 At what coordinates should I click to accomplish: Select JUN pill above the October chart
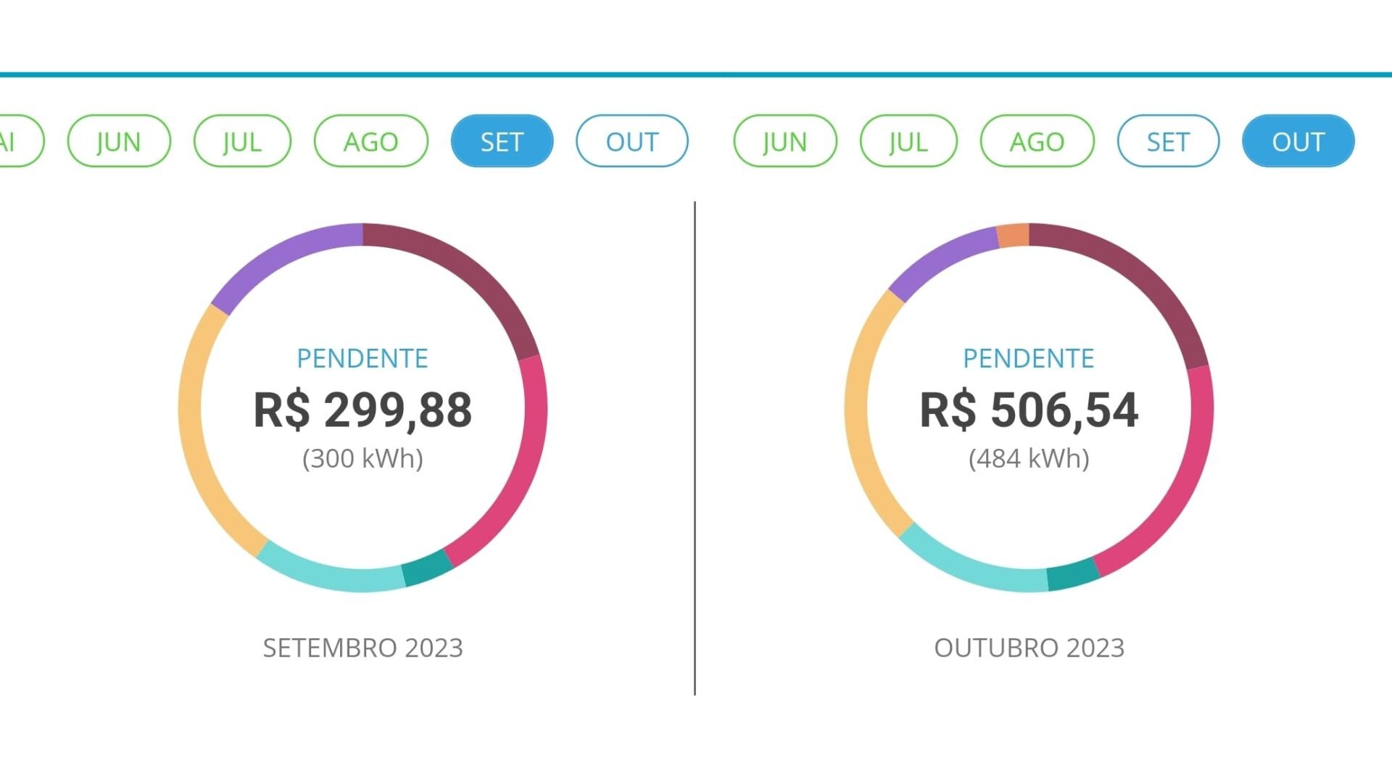click(785, 141)
